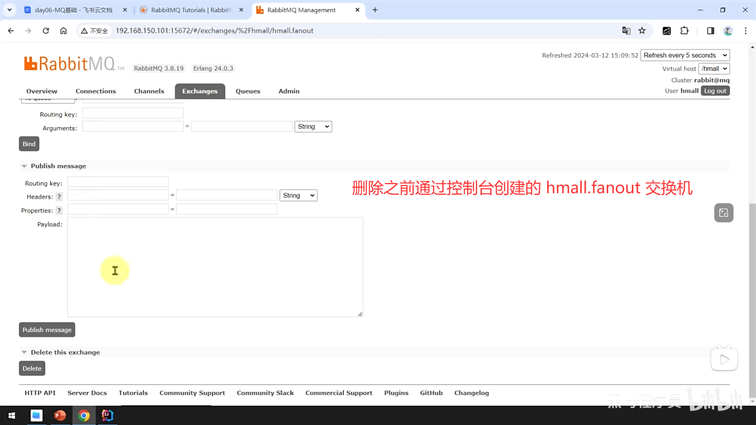Click inside the Payload text area
The width and height of the screenshot is (756, 425).
click(x=215, y=267)
